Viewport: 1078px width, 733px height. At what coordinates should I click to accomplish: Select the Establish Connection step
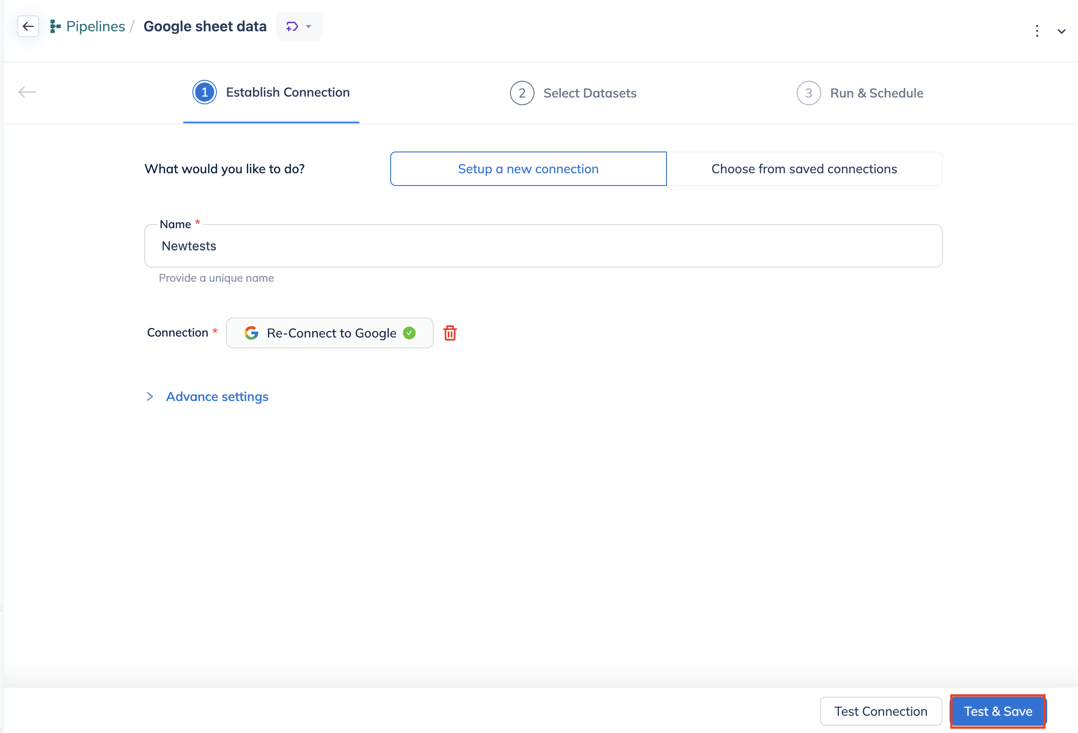pyautogui.click(x=271, y=93)
